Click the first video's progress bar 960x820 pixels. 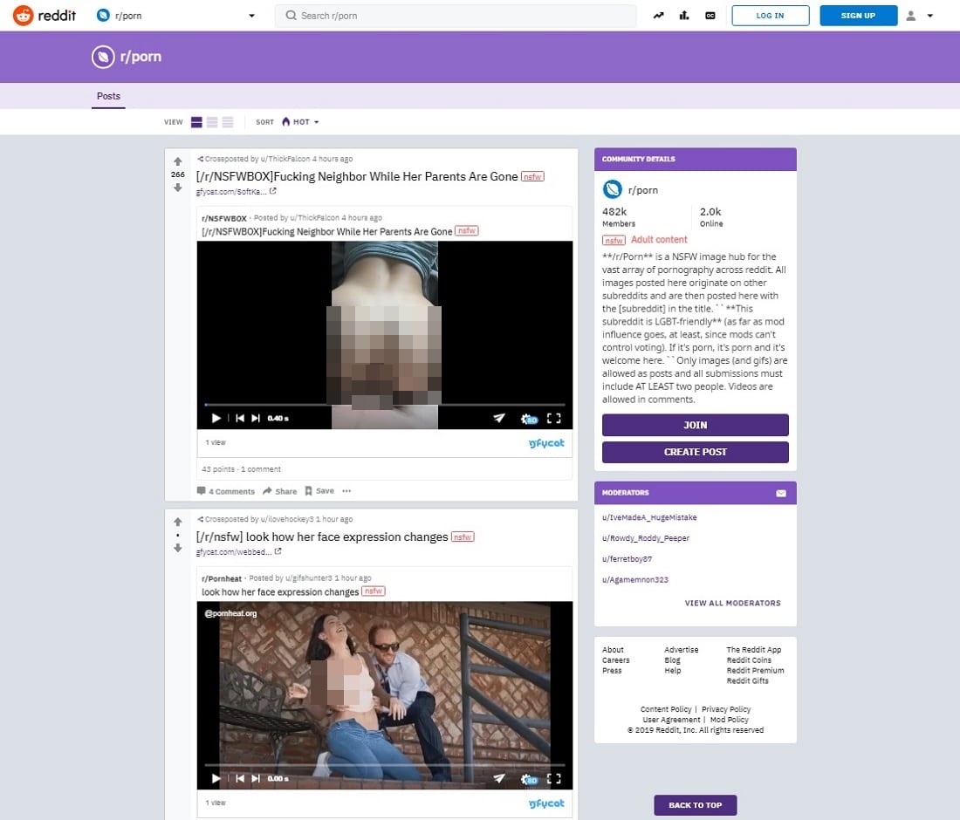click(x=384, y=405)
